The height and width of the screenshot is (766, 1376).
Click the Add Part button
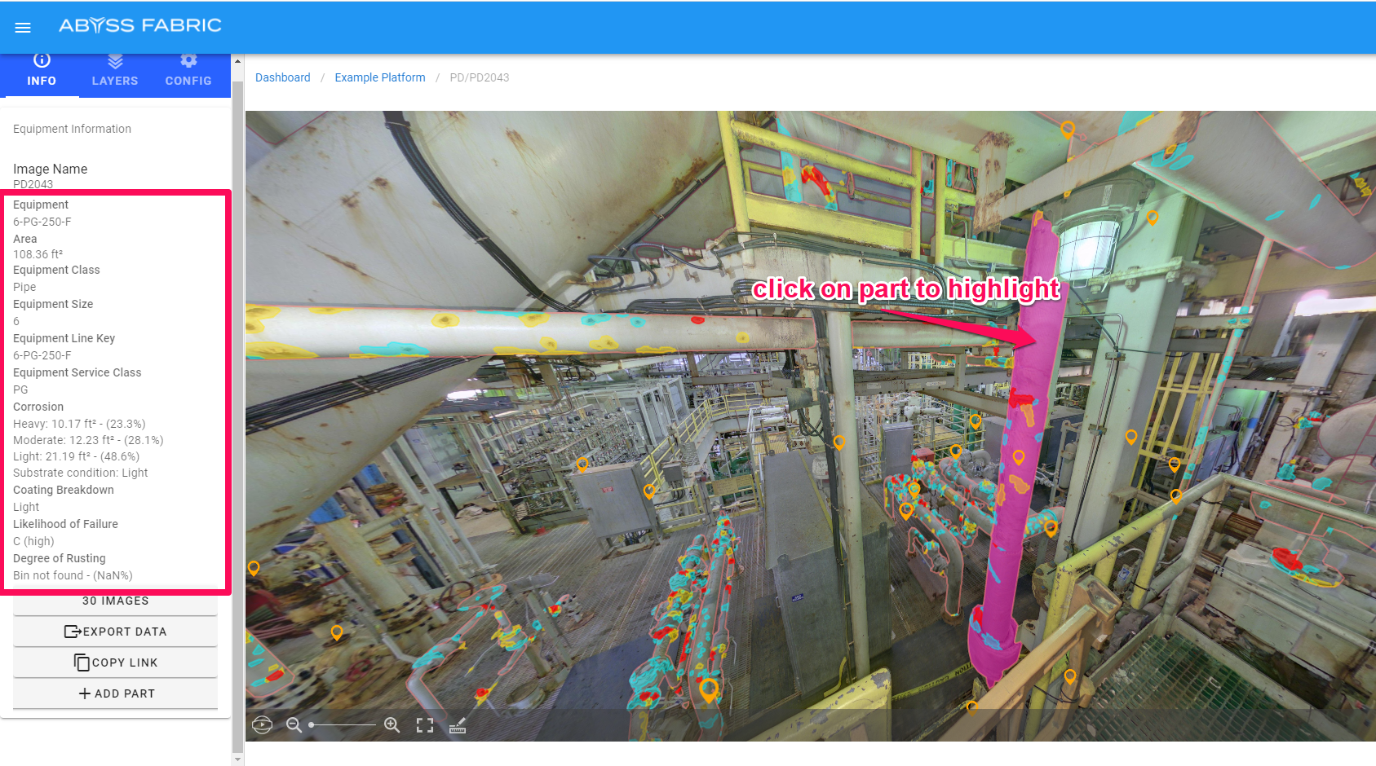(x=115, y=693)
